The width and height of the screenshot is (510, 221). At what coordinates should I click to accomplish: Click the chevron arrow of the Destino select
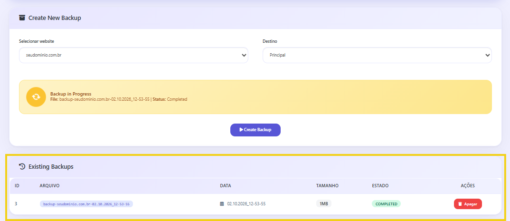(x=487, y=55)
